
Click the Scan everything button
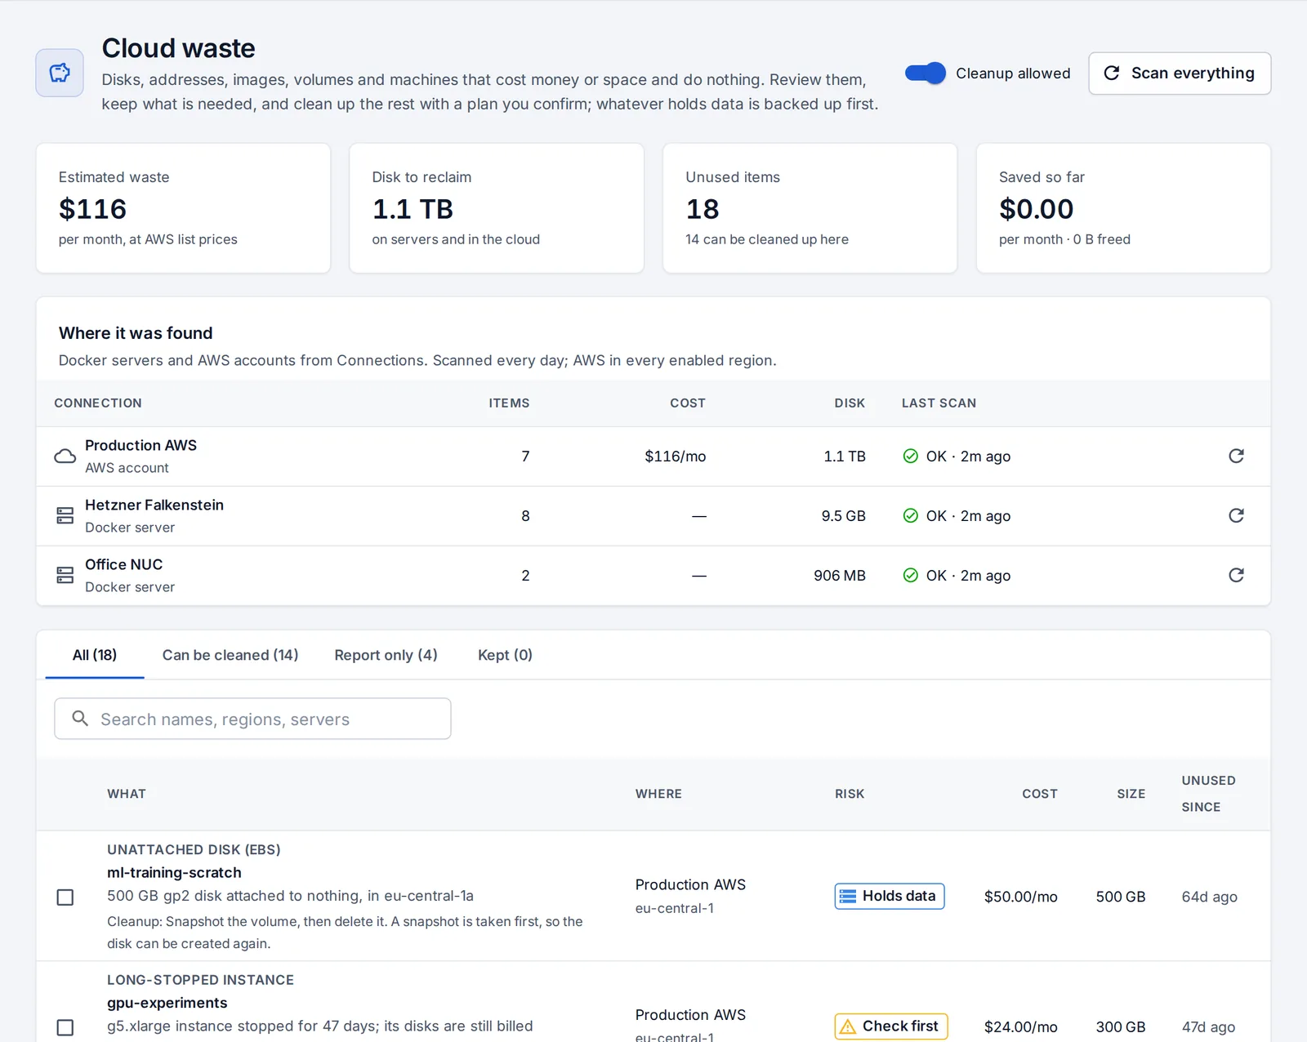(1180, 73)
